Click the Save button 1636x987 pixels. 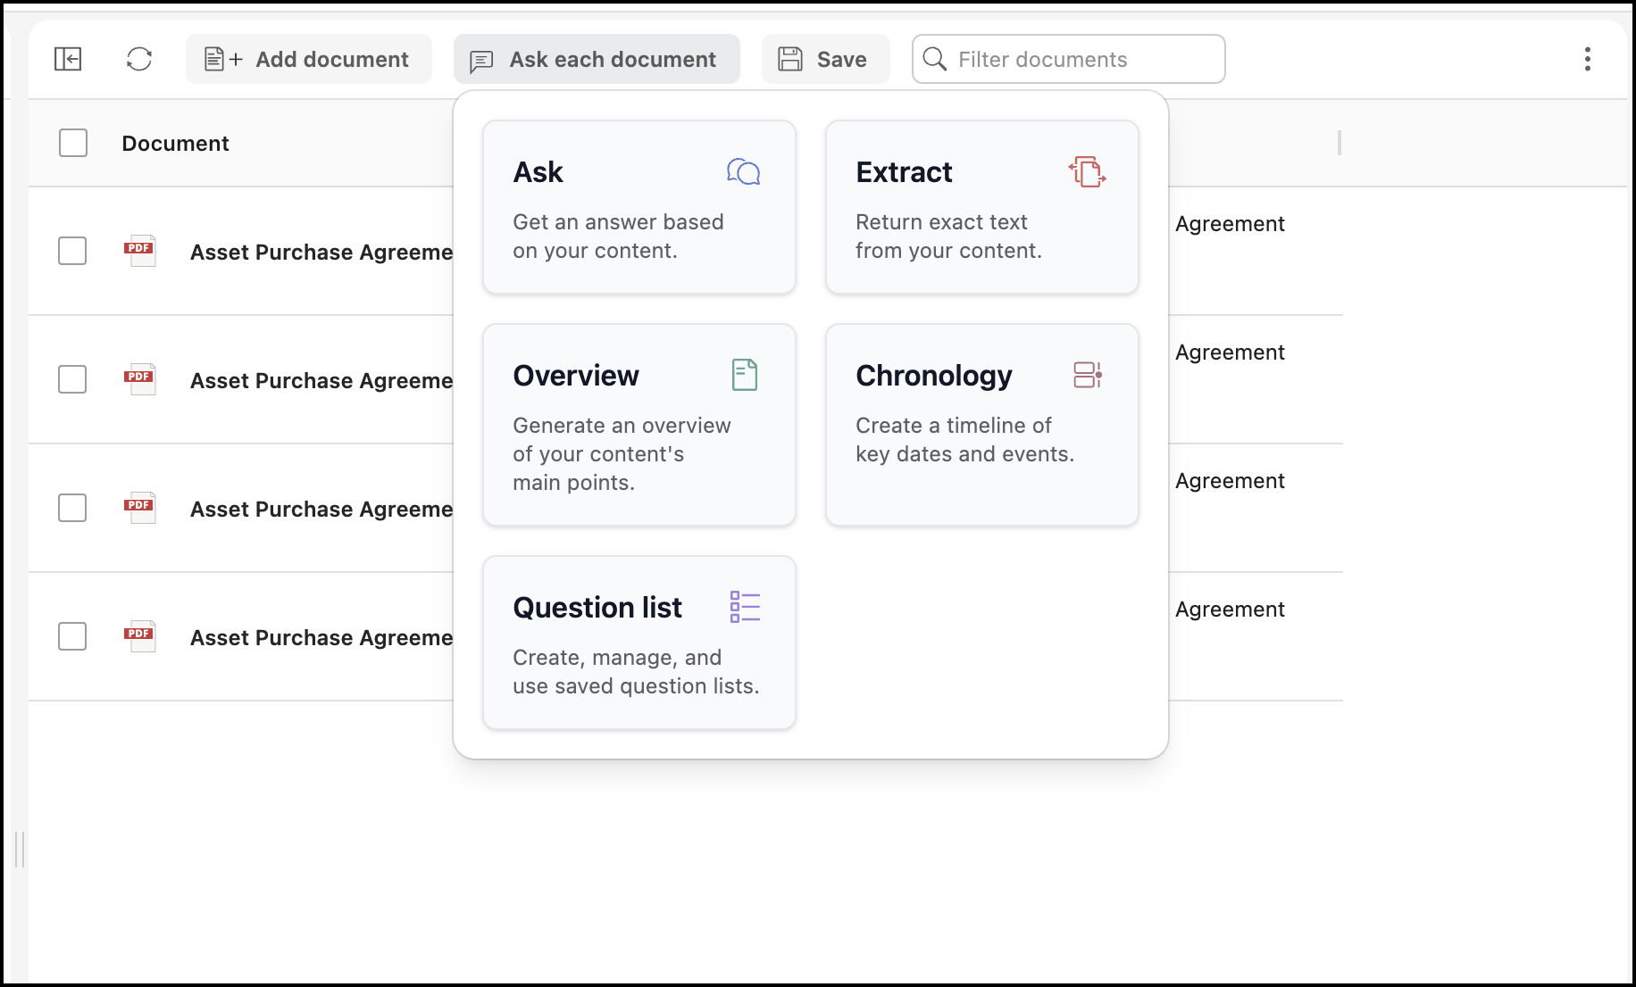point(826,59)
